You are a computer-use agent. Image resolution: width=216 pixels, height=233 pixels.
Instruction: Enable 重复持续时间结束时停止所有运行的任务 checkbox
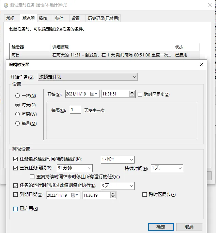pyautogui.click(x=32, y=177)
